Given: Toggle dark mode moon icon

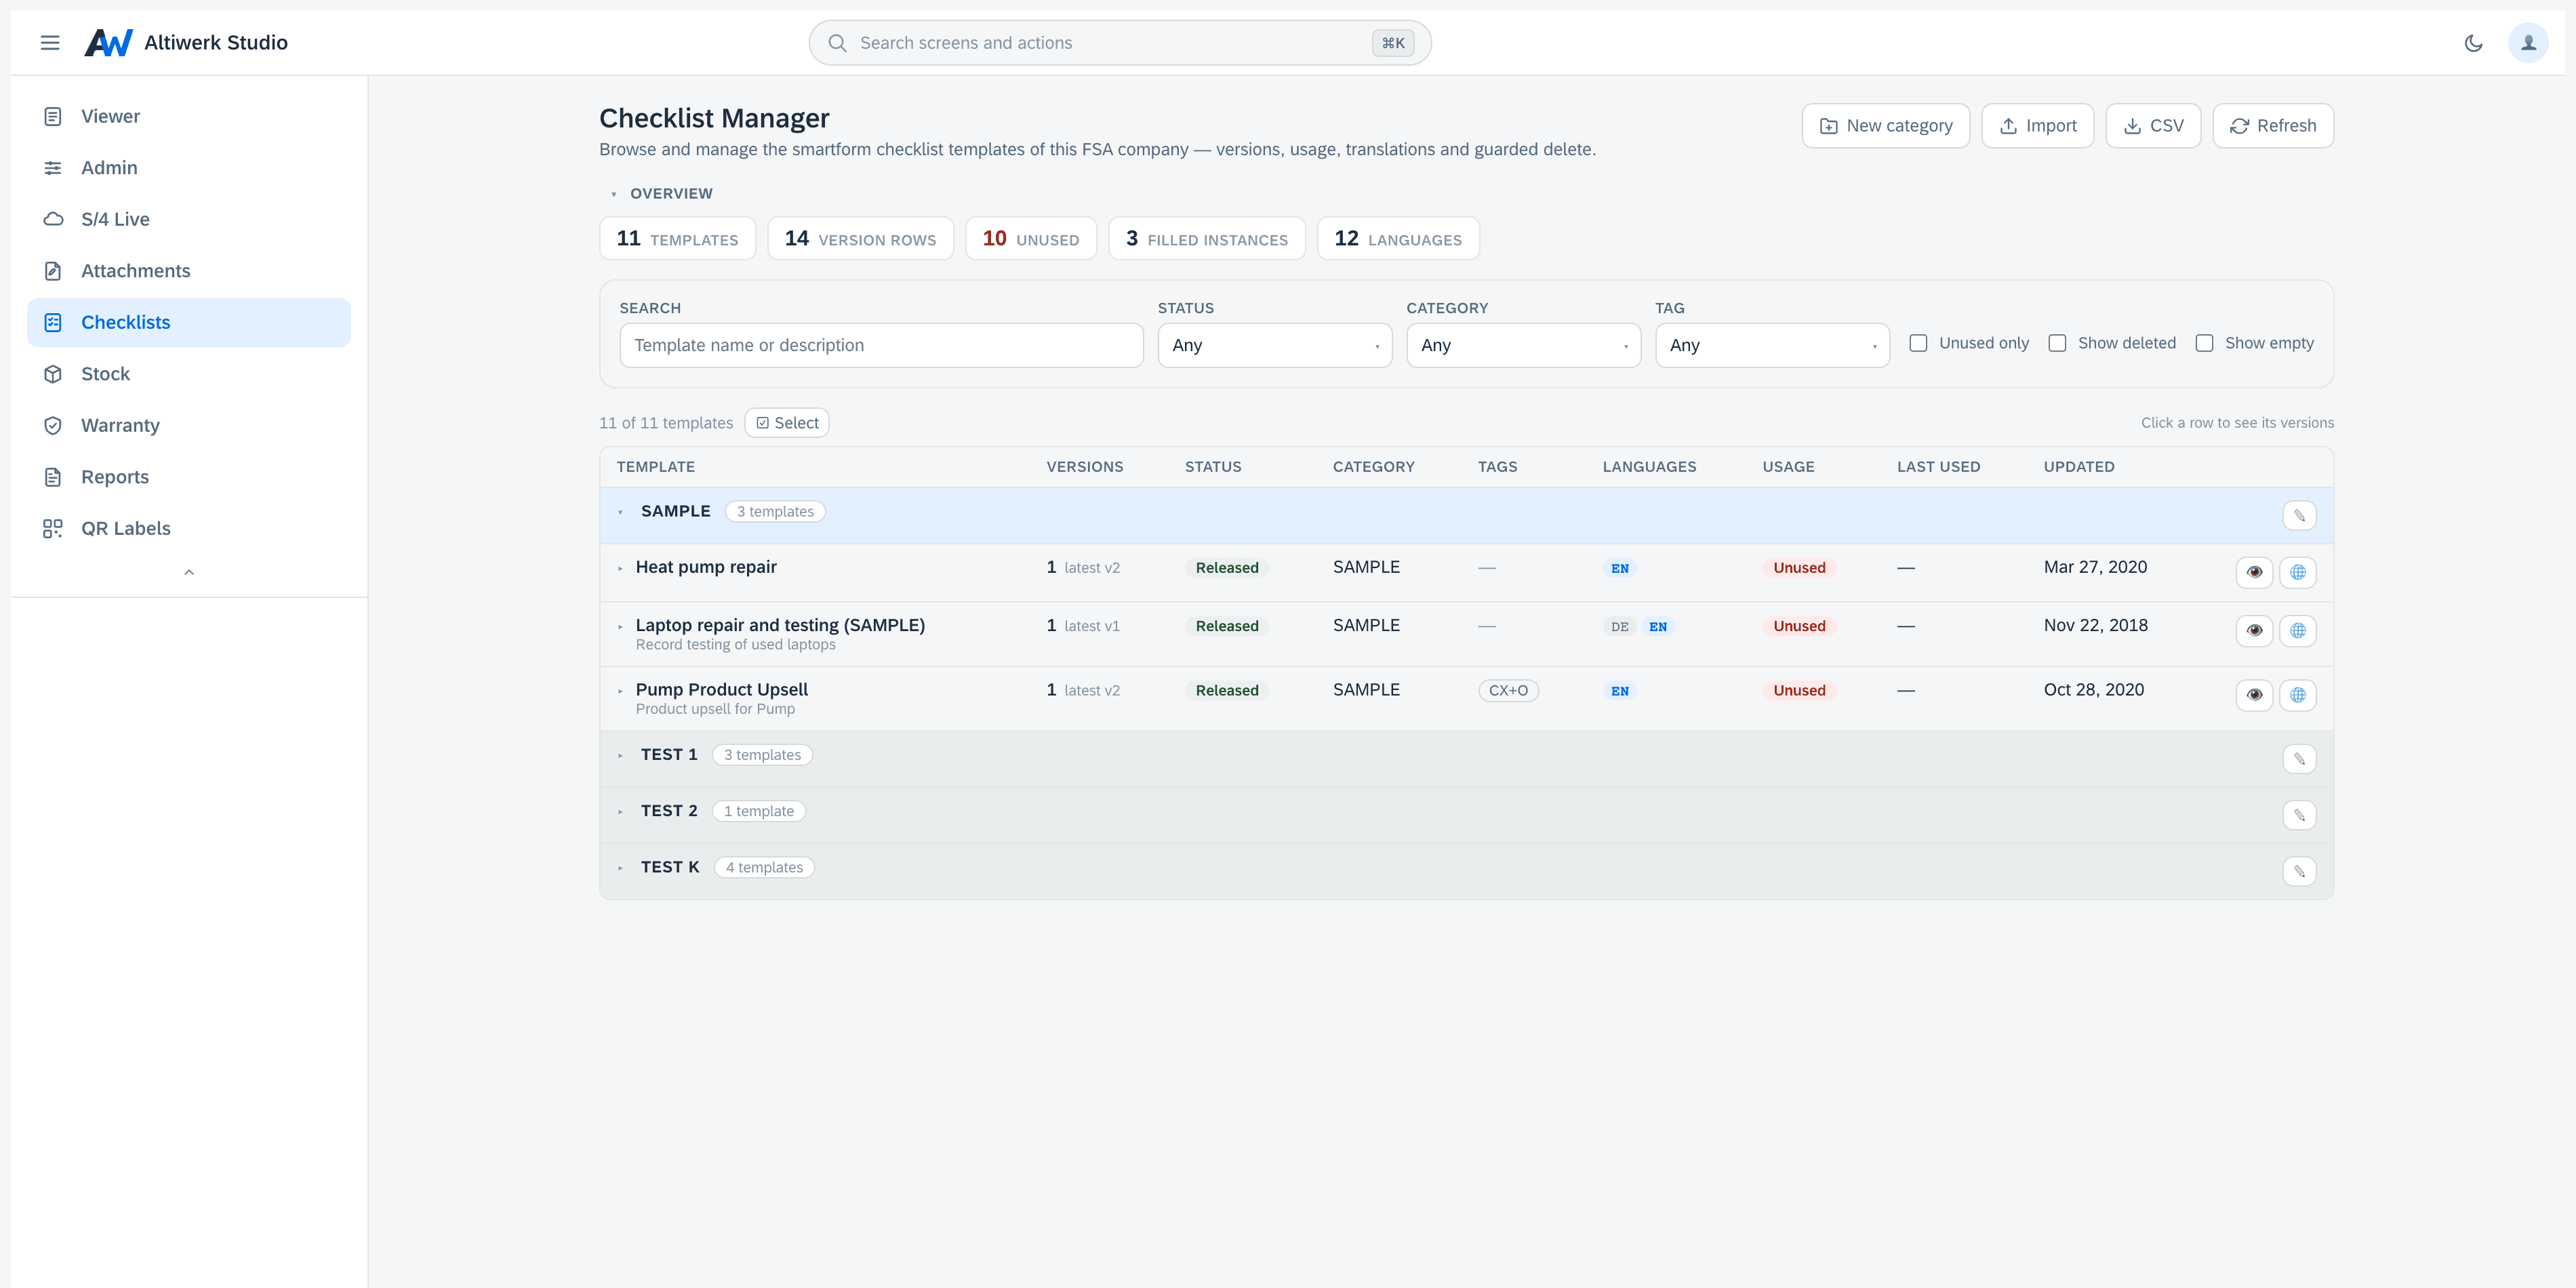Looking at the screenshot, I should pos(2473,43).
